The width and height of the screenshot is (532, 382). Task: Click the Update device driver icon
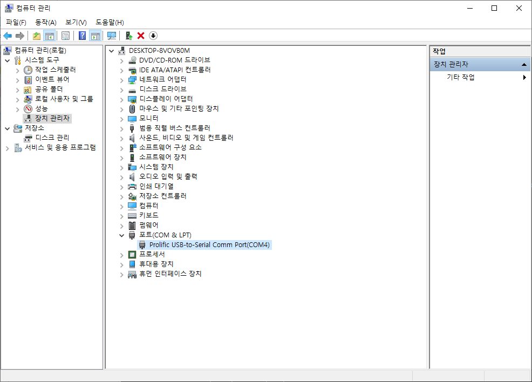coord(128,36)
